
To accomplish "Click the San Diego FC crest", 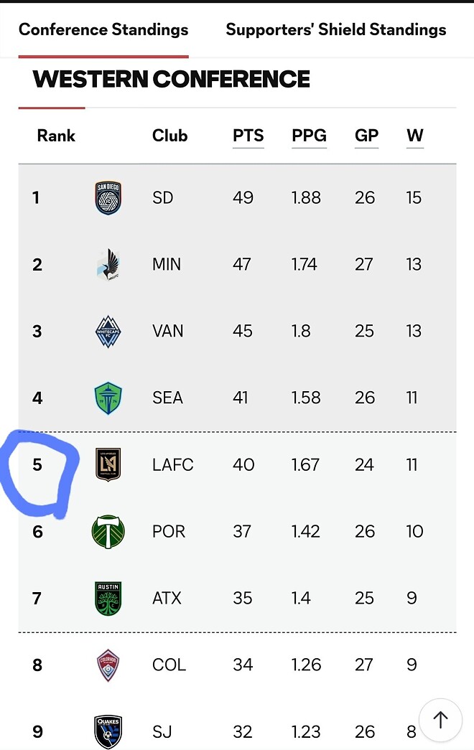I will coord(108,198).
